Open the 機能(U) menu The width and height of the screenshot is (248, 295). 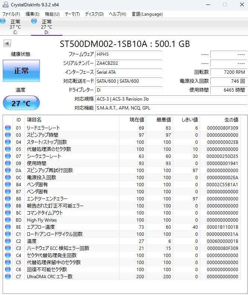pos(52,14)
